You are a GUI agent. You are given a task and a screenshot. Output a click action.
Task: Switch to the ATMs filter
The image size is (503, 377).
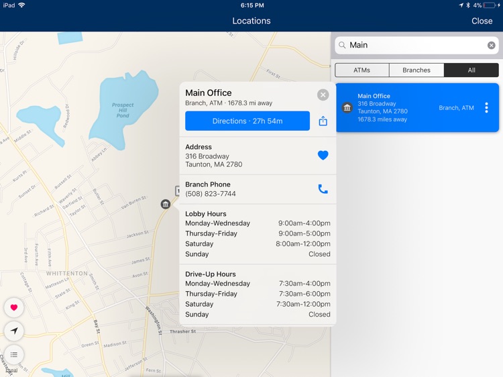coord(362,70)
